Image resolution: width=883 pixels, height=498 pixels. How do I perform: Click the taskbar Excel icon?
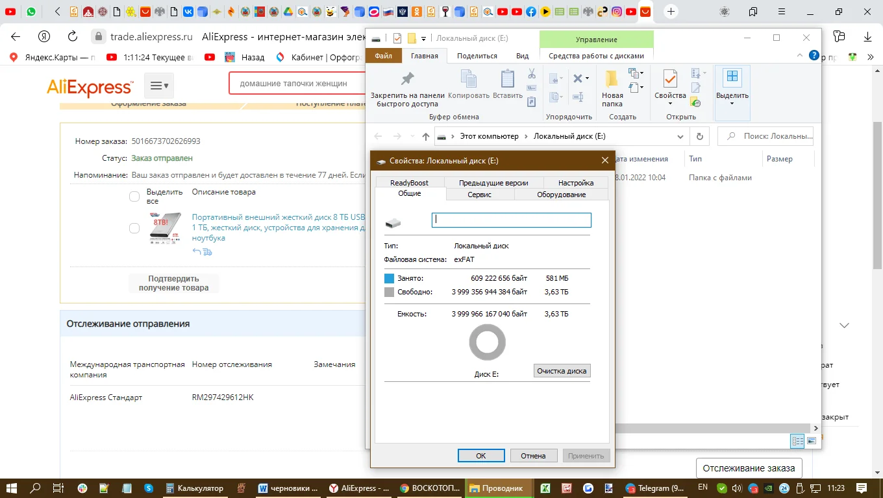pos(546,488)
